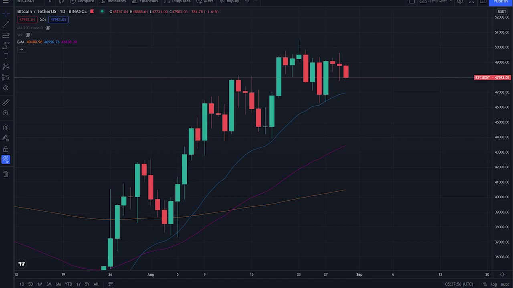Toggle visibility of MA 200 indicator
This screenshot has height=288, width=513.
(48, 28)
